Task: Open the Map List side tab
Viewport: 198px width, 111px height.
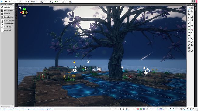Action: 16,6
